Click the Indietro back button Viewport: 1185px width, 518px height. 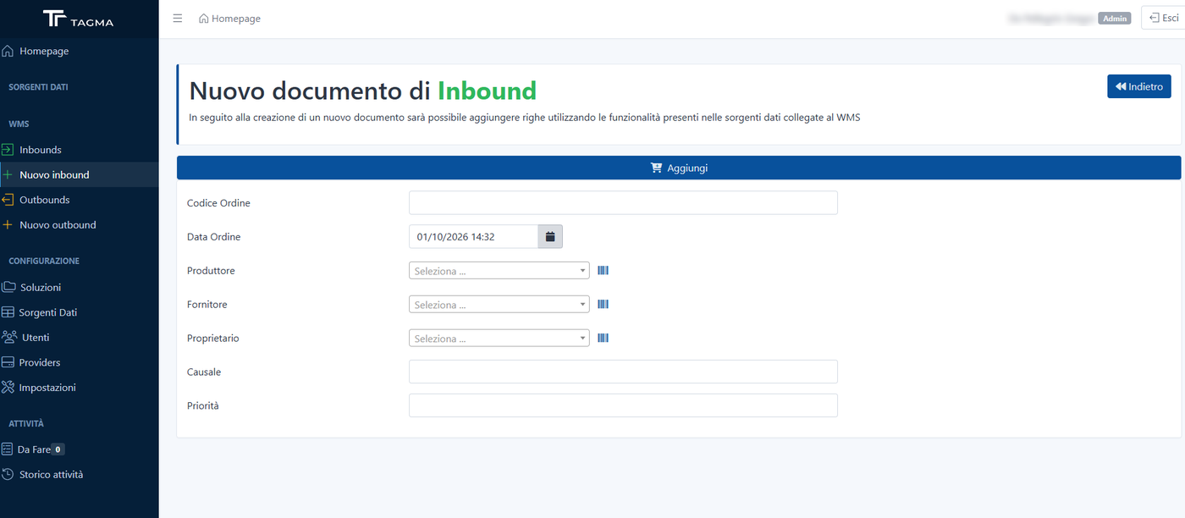[x=1138, y=86]
